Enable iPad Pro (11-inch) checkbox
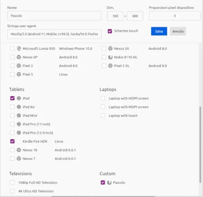 (12, 124)
